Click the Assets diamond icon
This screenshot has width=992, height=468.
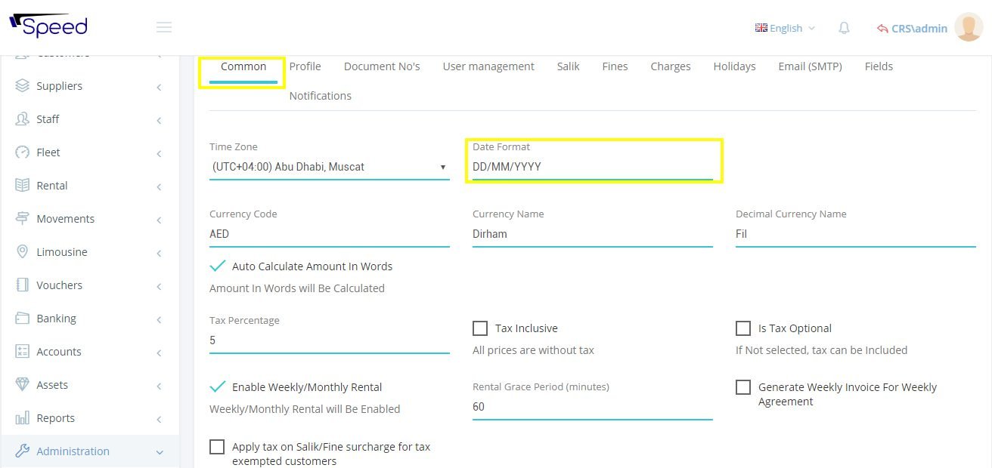23,385
